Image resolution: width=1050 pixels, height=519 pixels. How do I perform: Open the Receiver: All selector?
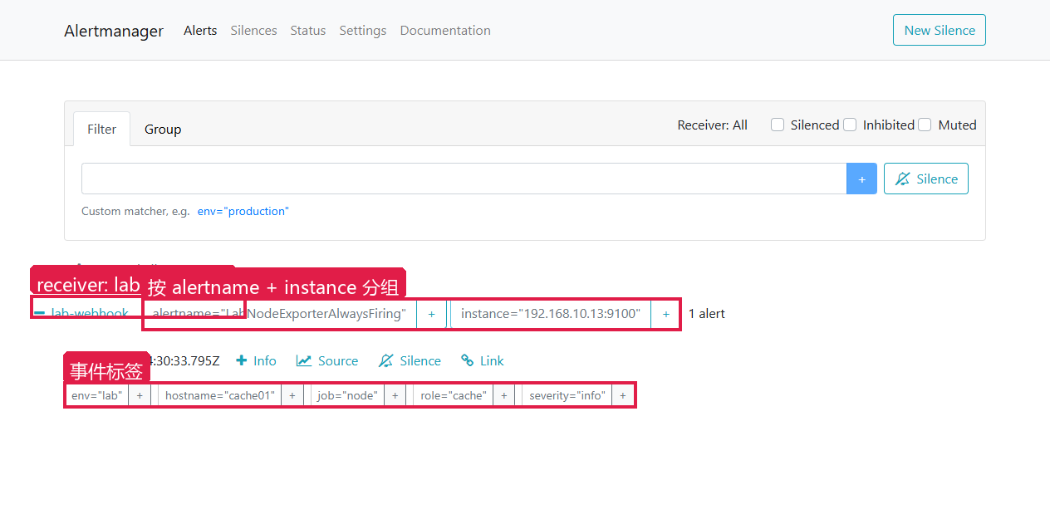713,125
